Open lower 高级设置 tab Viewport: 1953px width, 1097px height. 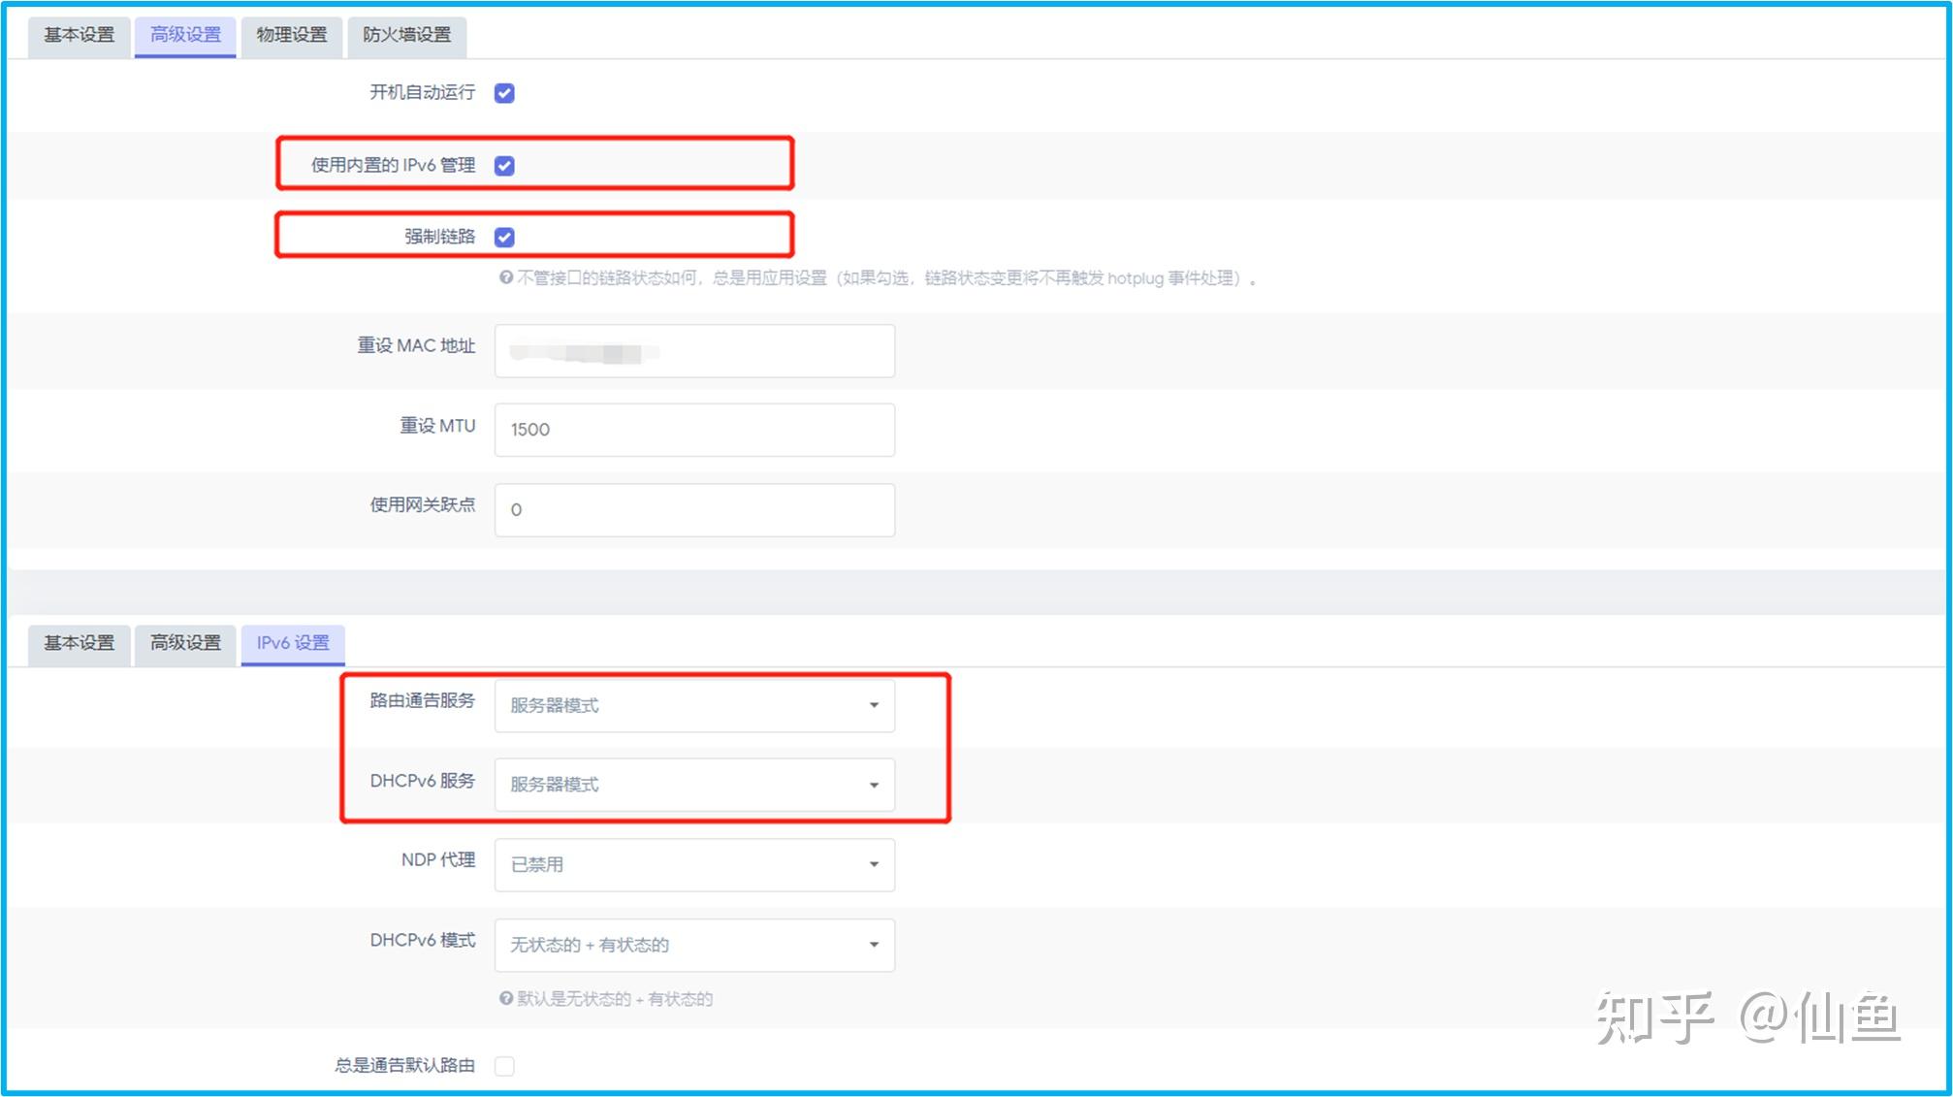tap(184, 642)
